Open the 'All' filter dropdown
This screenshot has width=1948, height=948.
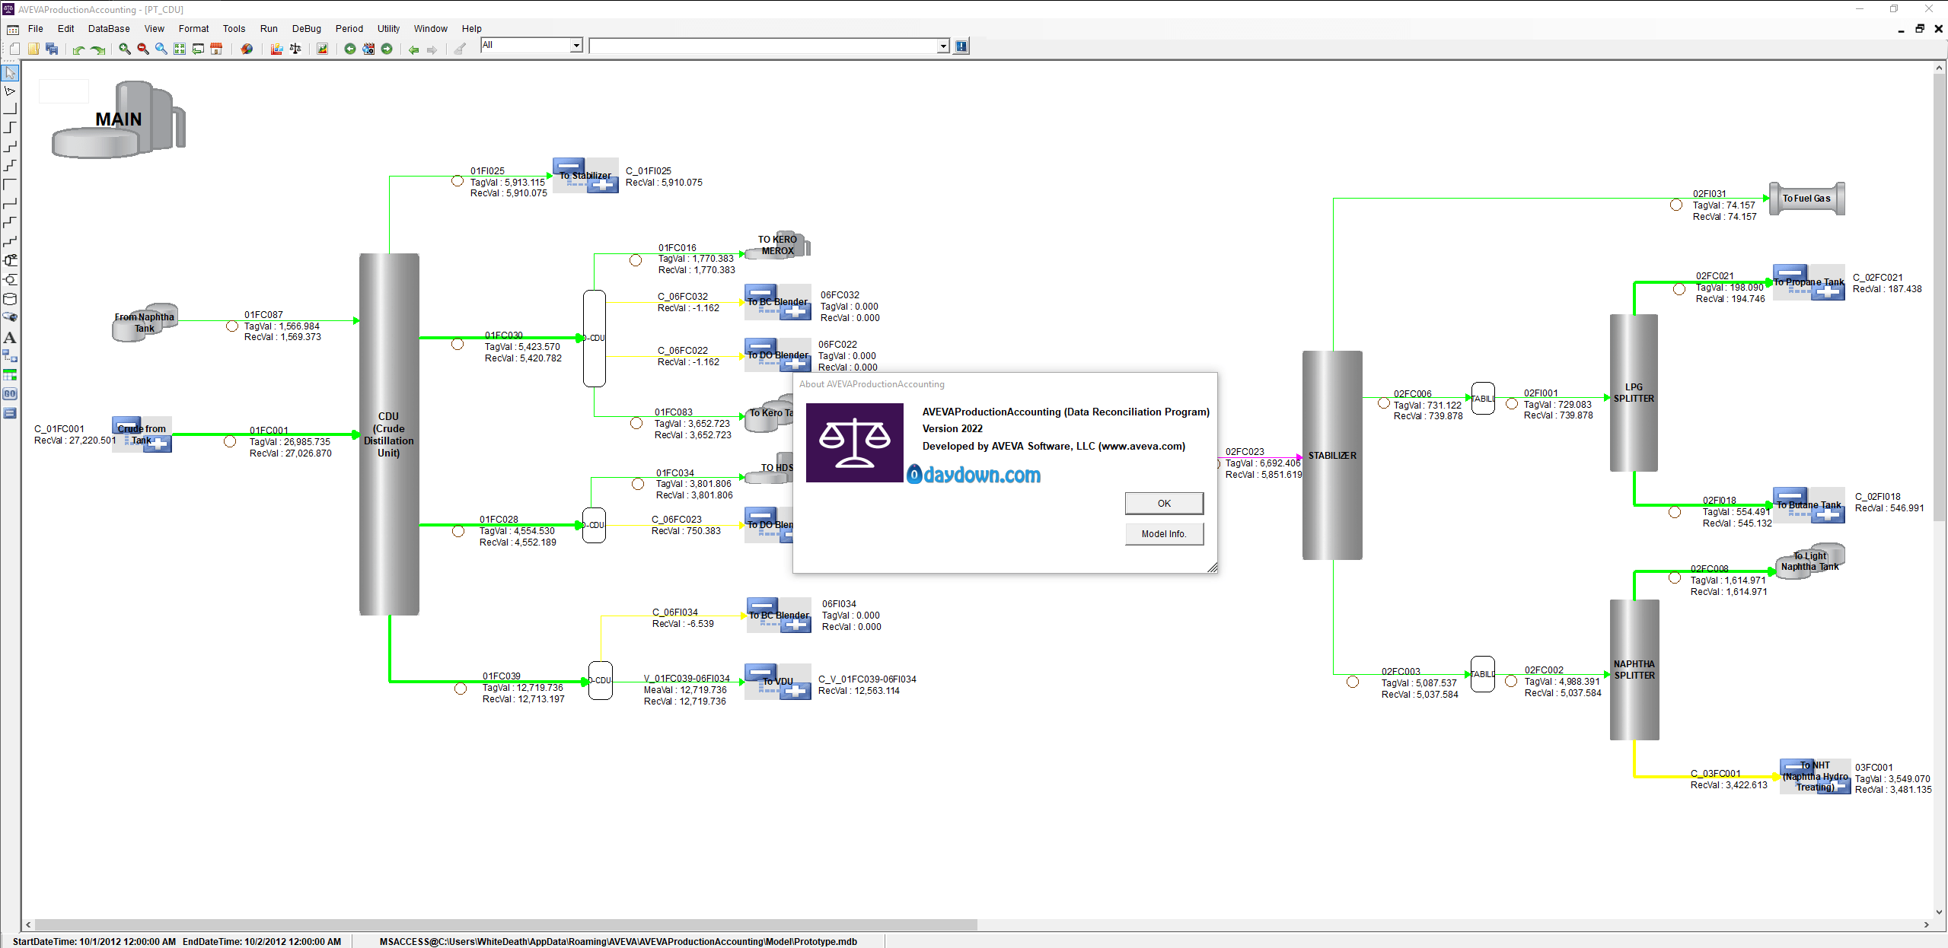click(x=576, y=46)
